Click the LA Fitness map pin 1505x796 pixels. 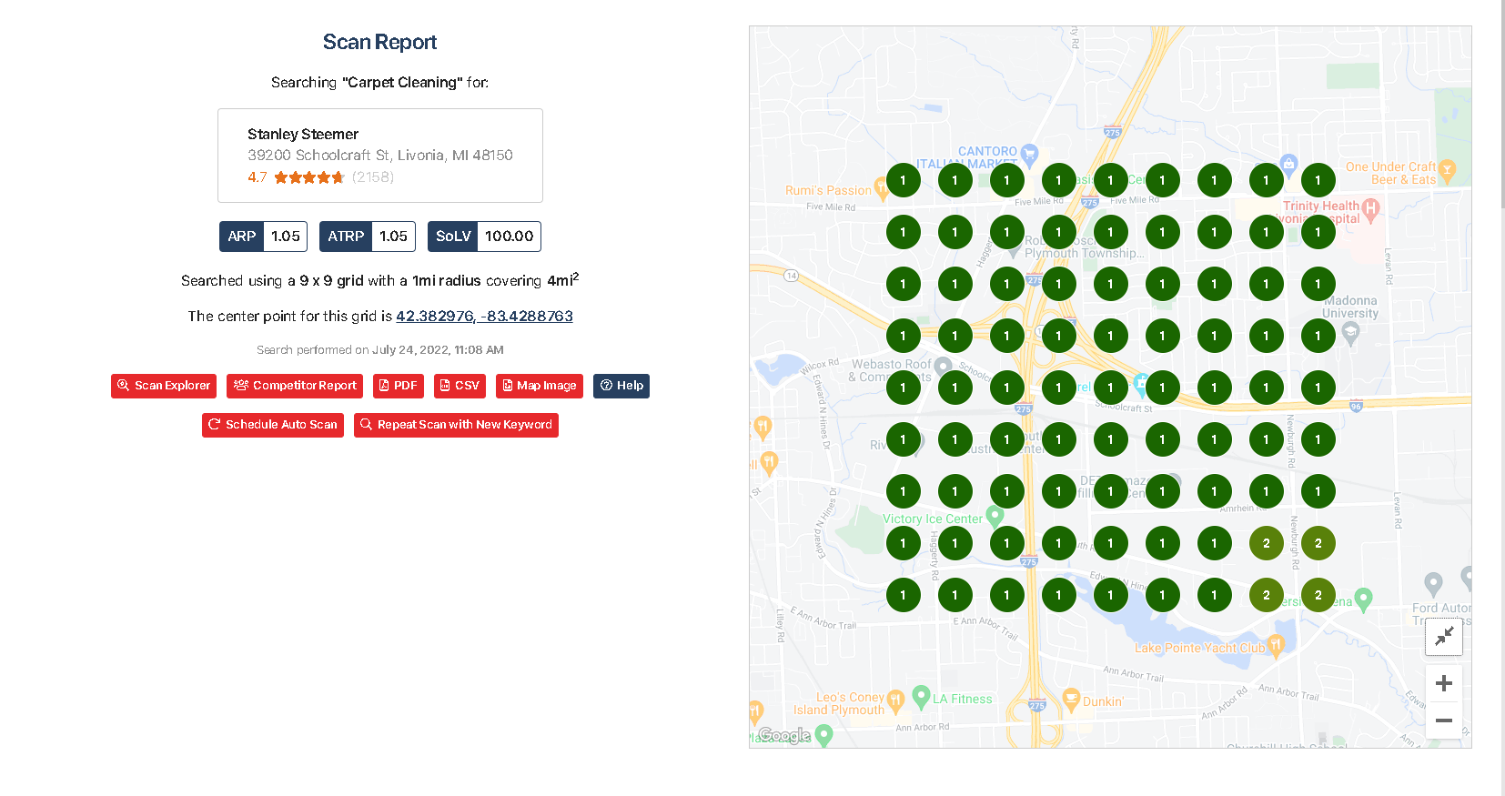[x=921, y=696]
